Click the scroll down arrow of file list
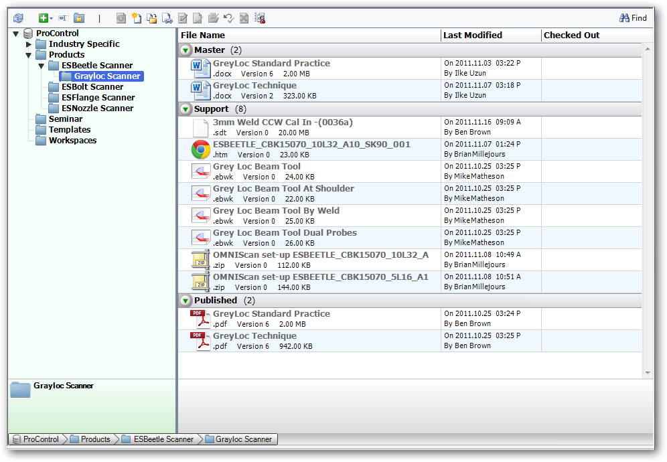The image size is (667, 462). tap(648, 373)
